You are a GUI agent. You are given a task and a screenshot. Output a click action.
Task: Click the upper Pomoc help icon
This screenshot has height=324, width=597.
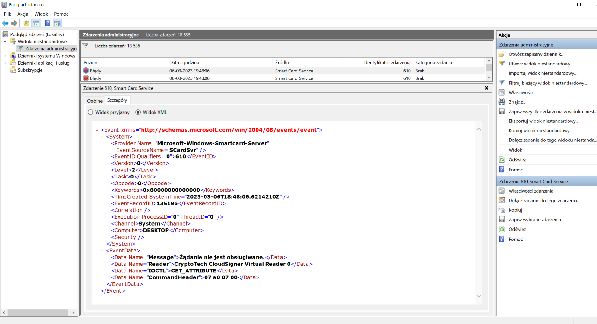(x=502, y=170)
